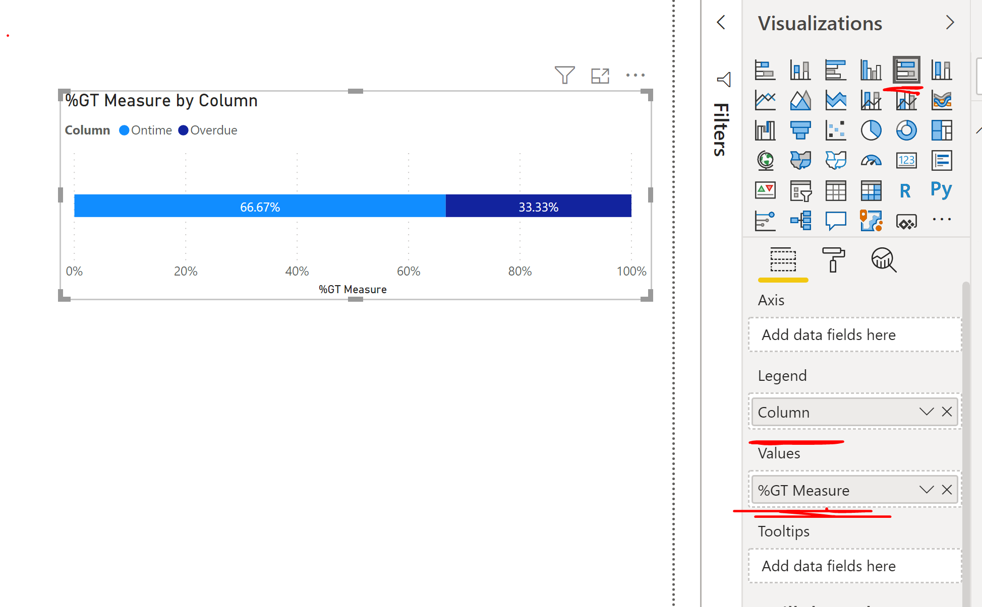The image size is (982, 607).
Task: Select the globe map visual
Action: [765, 161]
